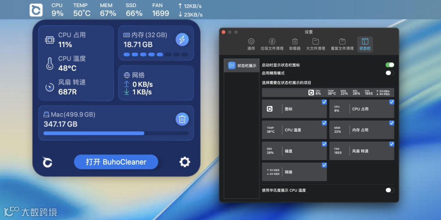This screenshot has width=441, height=220.
Task: Click the 设置 window title
Action: [x=309, y=32]
